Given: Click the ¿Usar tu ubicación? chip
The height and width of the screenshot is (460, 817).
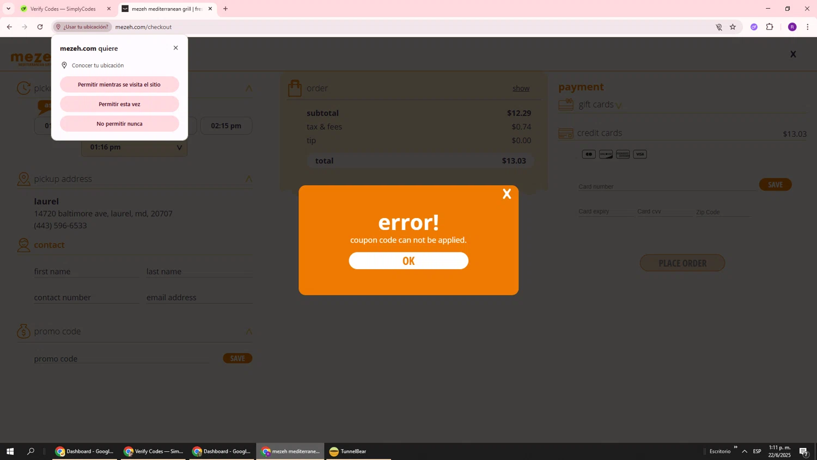Looking at the screenshot, I should tap(82, 27).
